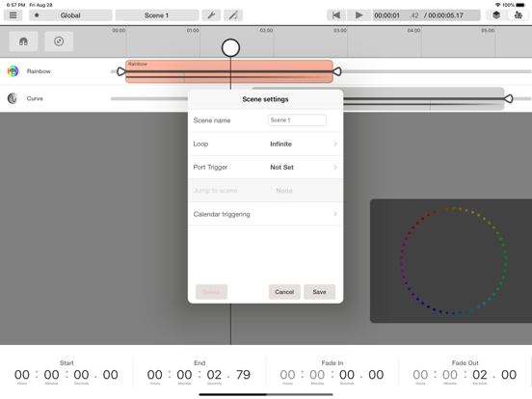This screenshot has width=532, height=399.
Task: Open the fixture layout icon in top right
Action: [x=519, y=15]
